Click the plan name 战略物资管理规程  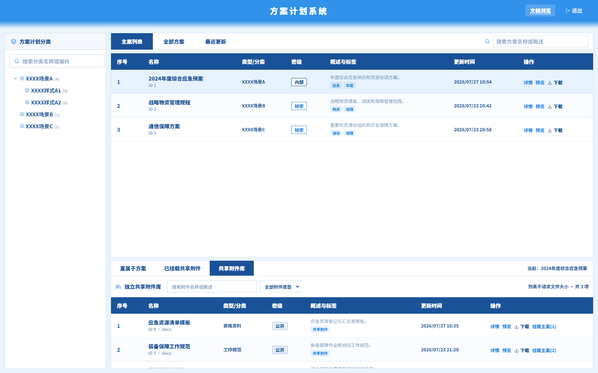click(169, 103)
